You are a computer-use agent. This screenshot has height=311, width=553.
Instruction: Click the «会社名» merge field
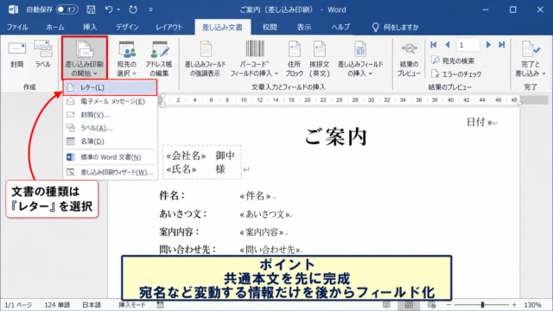(x=186, y=155)
